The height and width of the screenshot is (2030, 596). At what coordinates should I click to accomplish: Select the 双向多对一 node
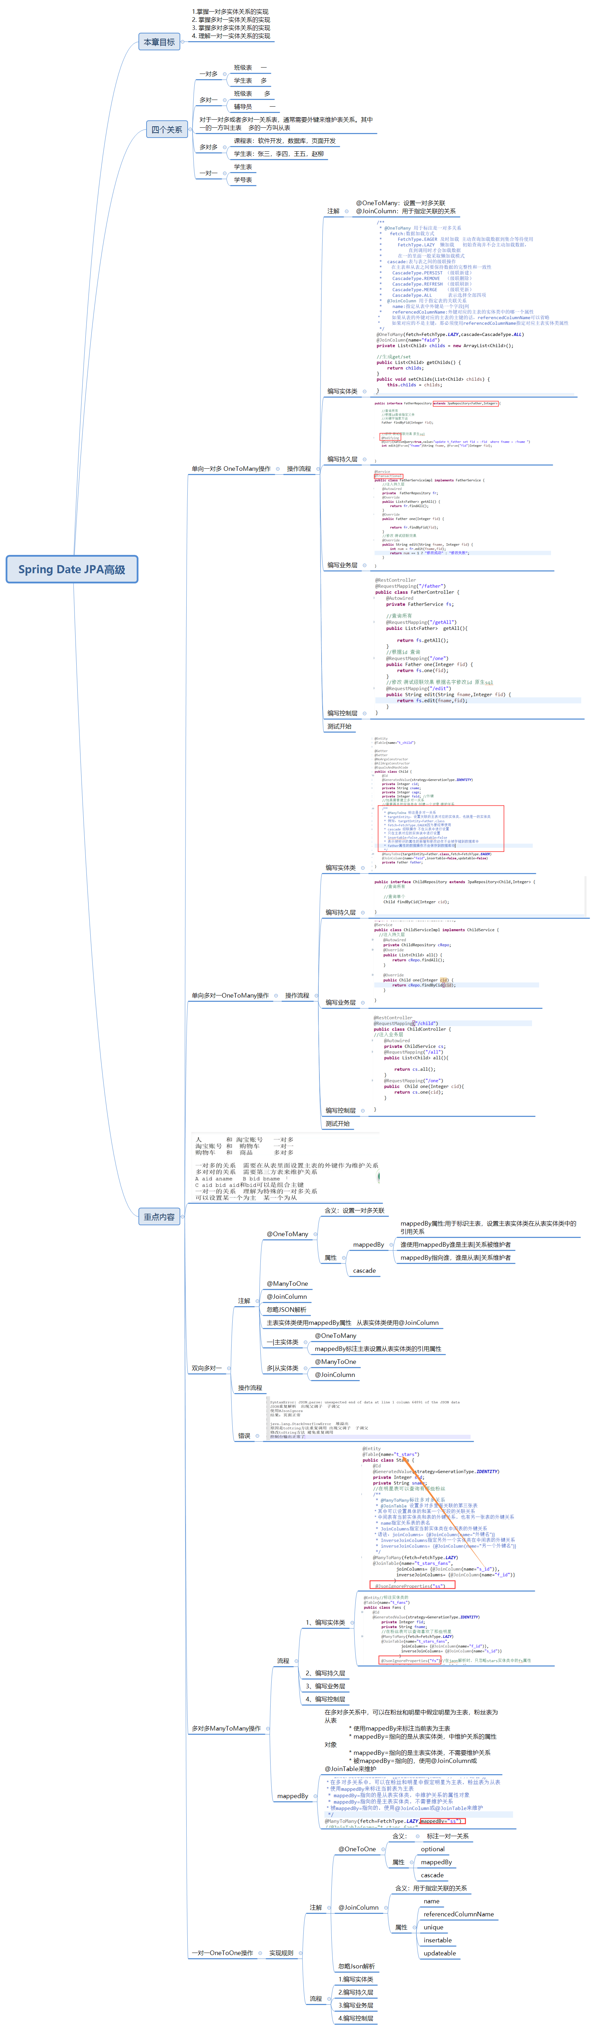pos(207,1368)
